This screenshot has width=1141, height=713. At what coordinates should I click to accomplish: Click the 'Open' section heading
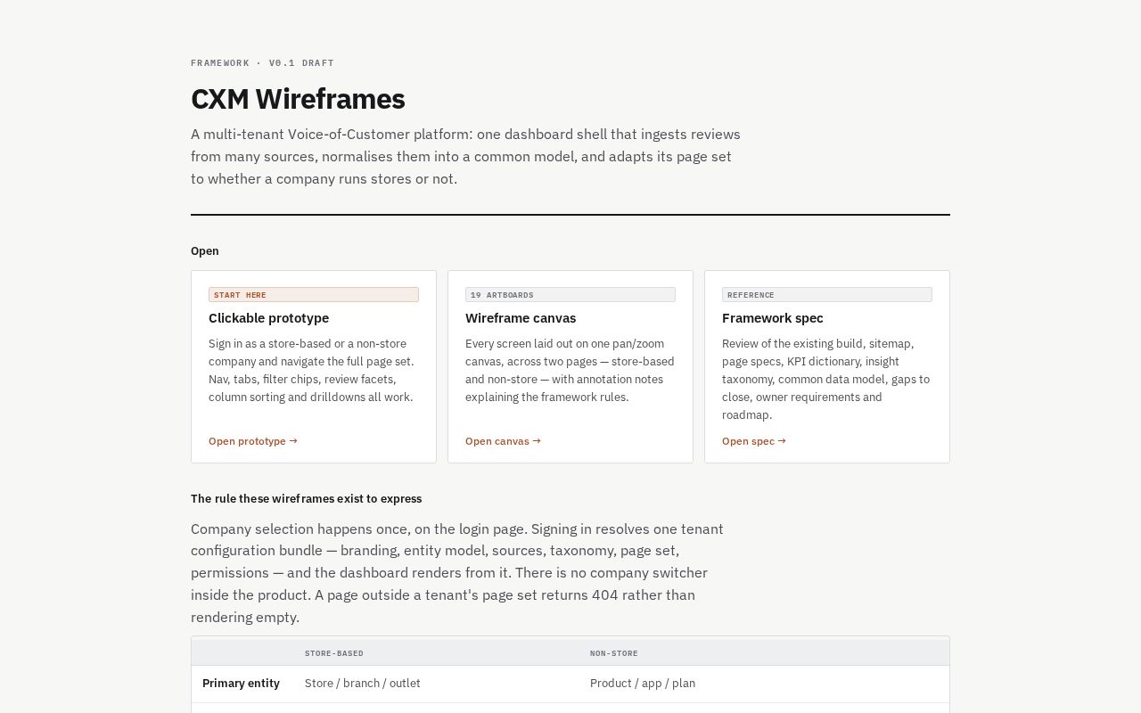[205, 251]
